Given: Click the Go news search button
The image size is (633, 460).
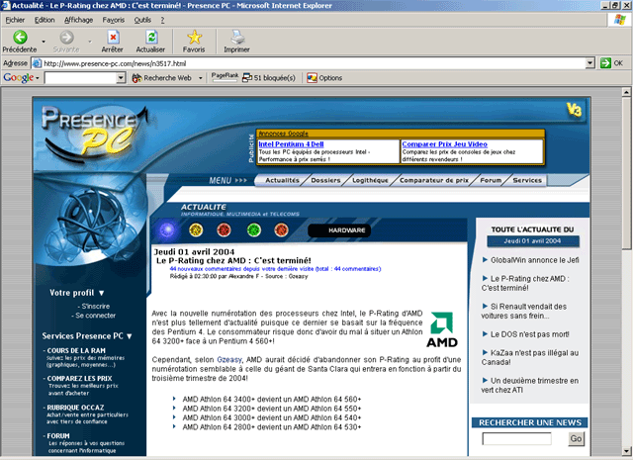Looking at the screenshot, I should coord(576,438).
